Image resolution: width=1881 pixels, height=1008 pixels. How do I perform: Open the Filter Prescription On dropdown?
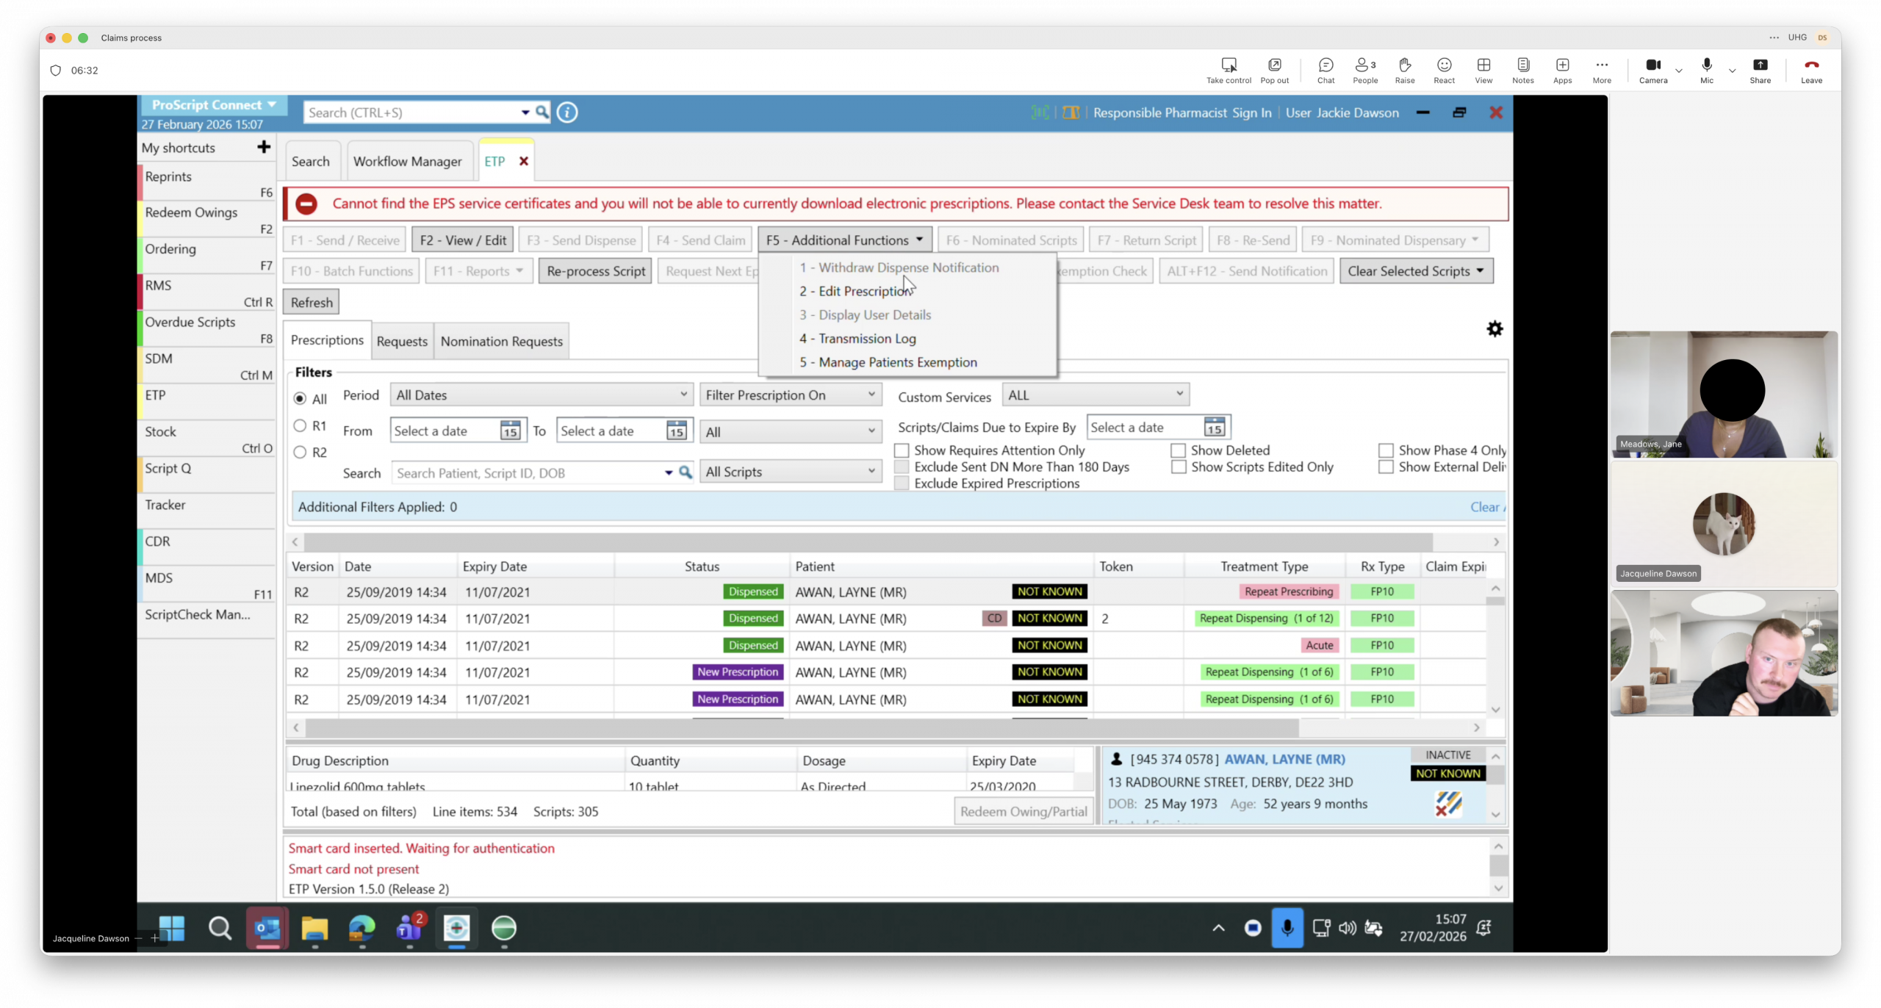(x=791, y=395)
